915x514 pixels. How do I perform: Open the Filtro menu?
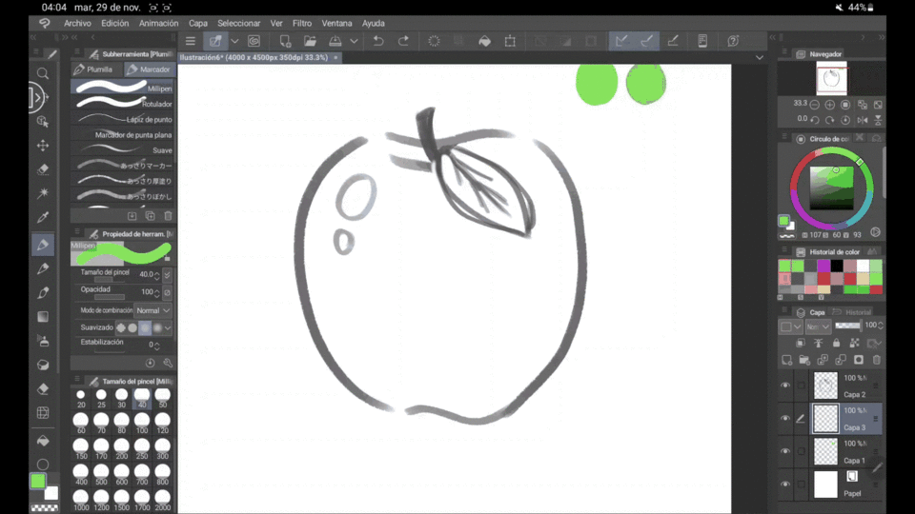302,23
